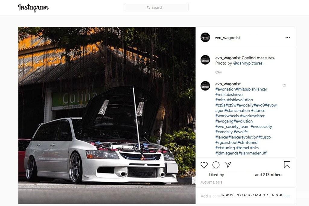Save post with bookmark icon
Viewport: 309px width, 206px height.
click(287, 165)
